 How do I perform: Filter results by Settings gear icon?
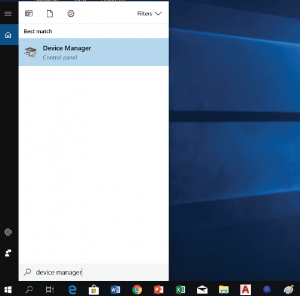[x=71, y=14]
